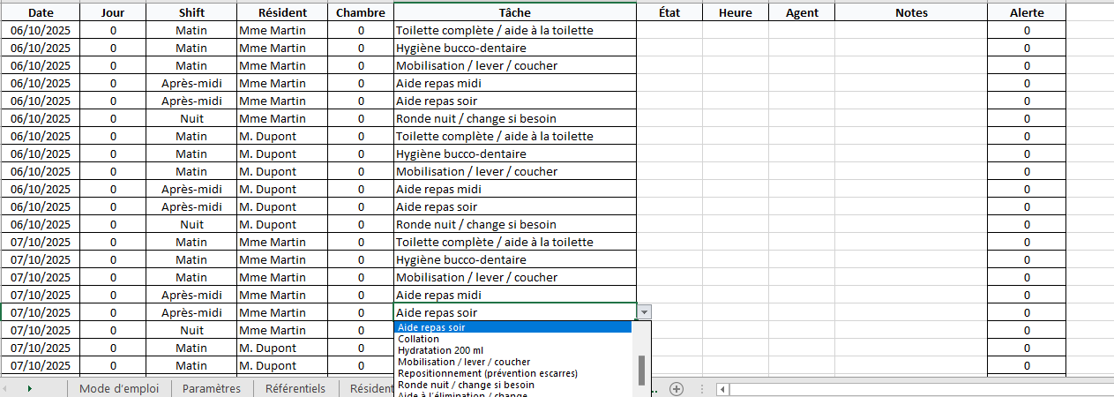This screenshot has width=1114, height=397.
Task: Click the next sheet navigation arrow
Action: click(29, 388)
